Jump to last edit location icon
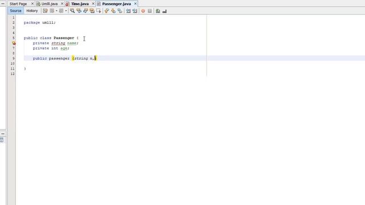365x205 pixels. (x=45, y=11)
